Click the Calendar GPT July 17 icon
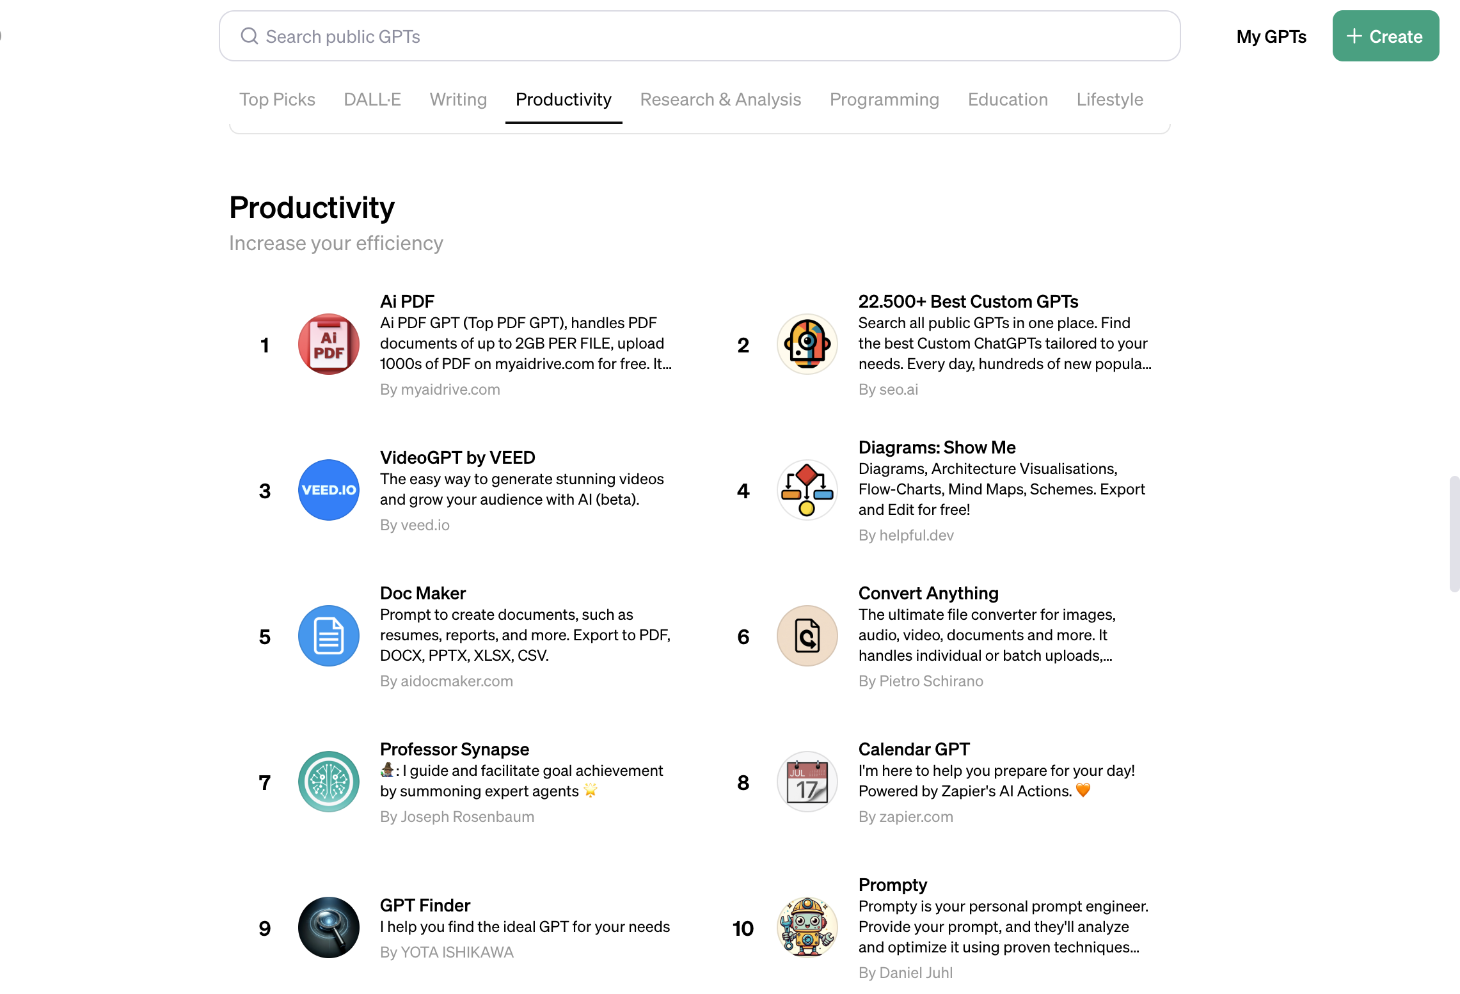The width and height of the screenshot is (1460, 994). pyautogui.click(x=807, y=782)
